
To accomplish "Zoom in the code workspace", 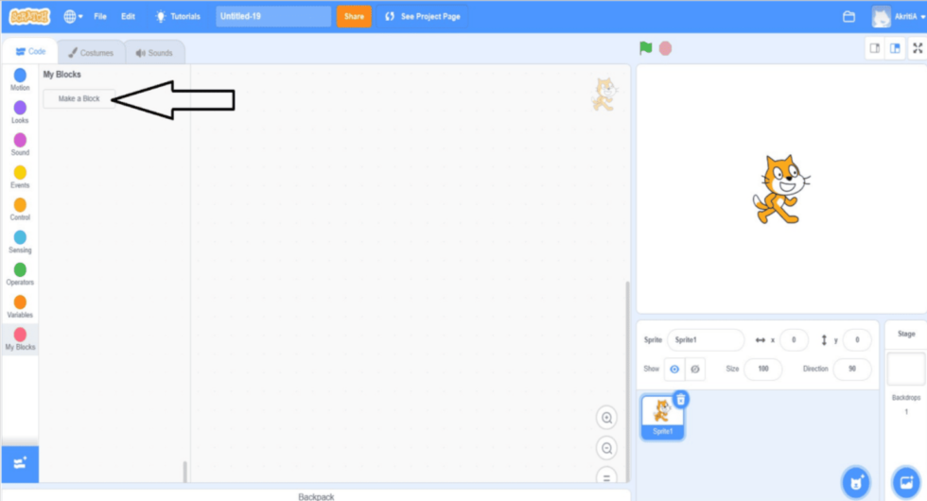I will 606,418.
